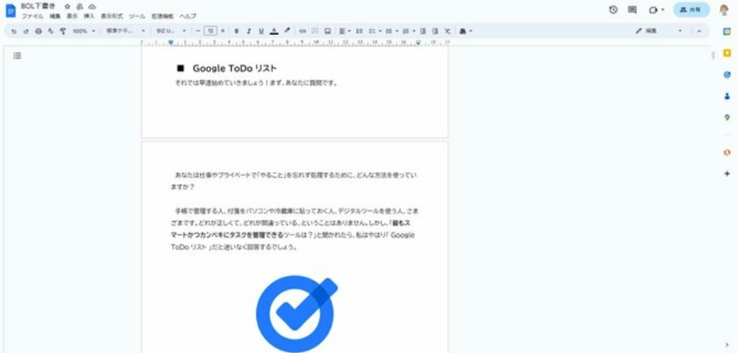
Task: Open the 編集 editing mode dropdown
Action: [659, 31]
